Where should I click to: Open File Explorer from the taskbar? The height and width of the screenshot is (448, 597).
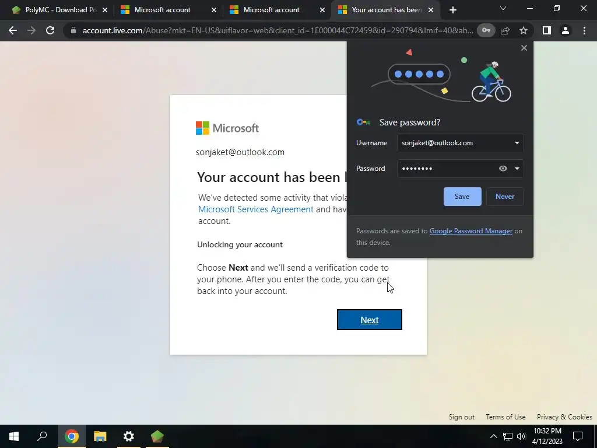coord(100,436)
